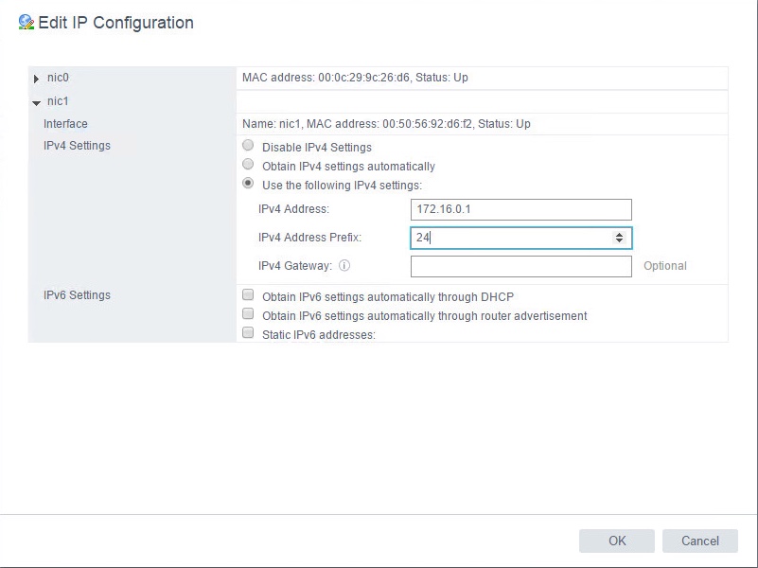Select Disable IPv4 Settings radio button
This screenshot has width=758, height=568.
coord(249,147)
